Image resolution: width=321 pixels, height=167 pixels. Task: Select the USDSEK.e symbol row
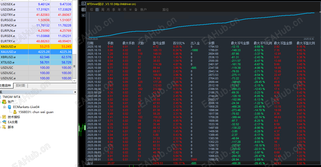tap(36, 4)
